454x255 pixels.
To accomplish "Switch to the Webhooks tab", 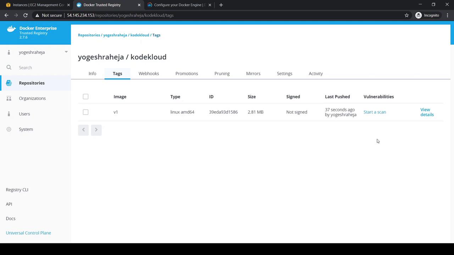I will click(x=149, y=74).
